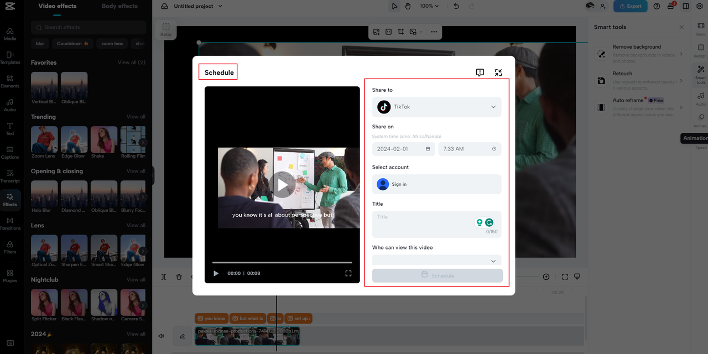
Task: Click the disabled Schedule button
Action: tap(438, 275)
